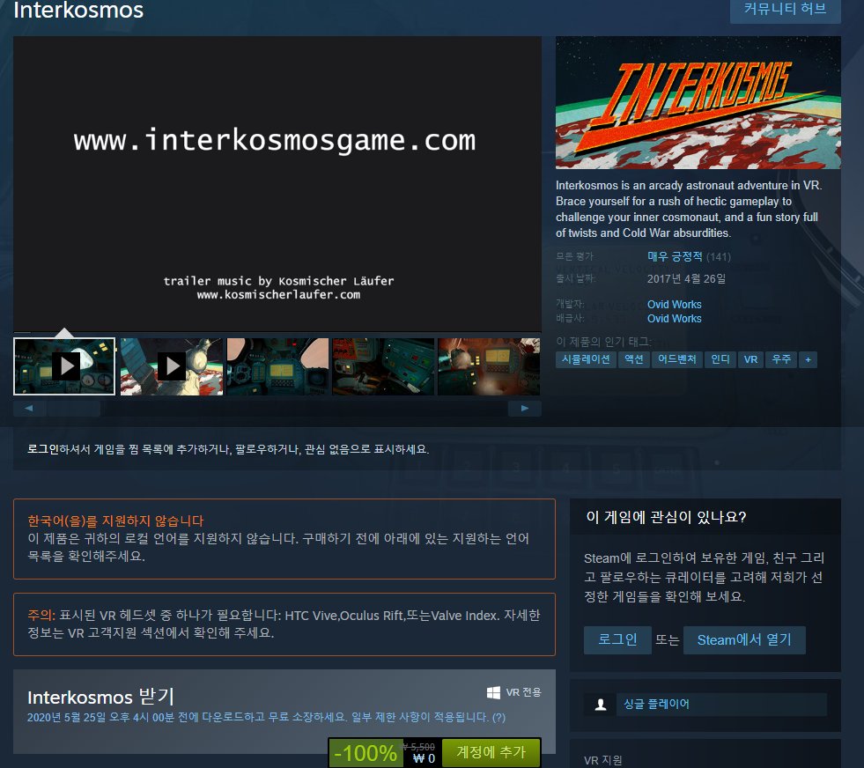Click 계정에 추가 green button
864x768 pixels.
[x=491, y=752]
